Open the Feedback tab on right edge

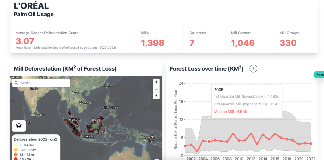pyautogui.click(x=319, y=75)
